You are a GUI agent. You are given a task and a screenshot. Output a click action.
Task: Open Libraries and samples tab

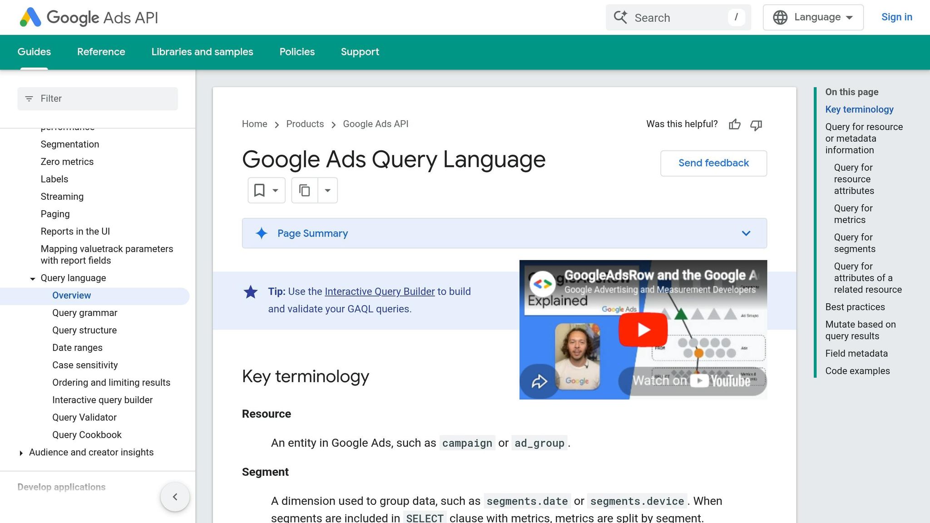point(202,52)
